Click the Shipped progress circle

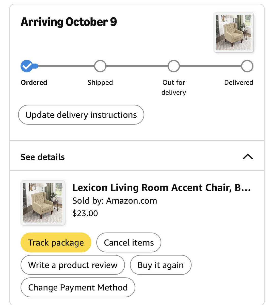100,66
